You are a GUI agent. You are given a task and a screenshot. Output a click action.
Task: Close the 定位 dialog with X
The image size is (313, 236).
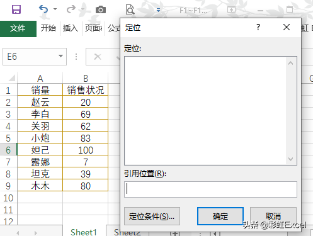287,27
